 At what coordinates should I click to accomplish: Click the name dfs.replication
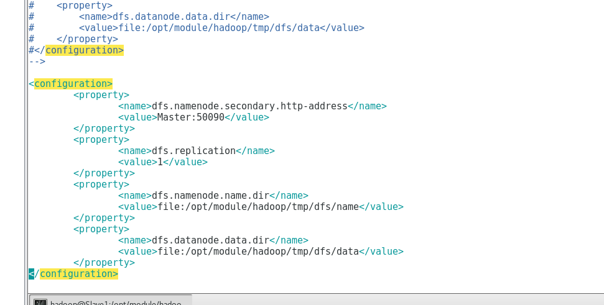(x=193, y=151)
